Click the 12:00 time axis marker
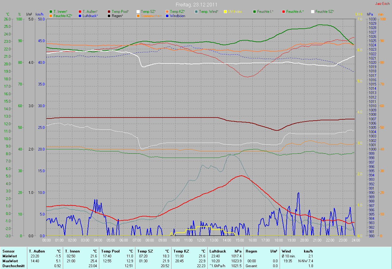Image resolution: width=392 pixels, height=269 pixels. pyautogui.click(x=201, y=240)
